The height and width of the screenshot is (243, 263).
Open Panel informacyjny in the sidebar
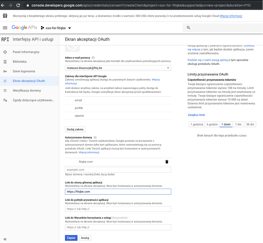coord(26,52)
